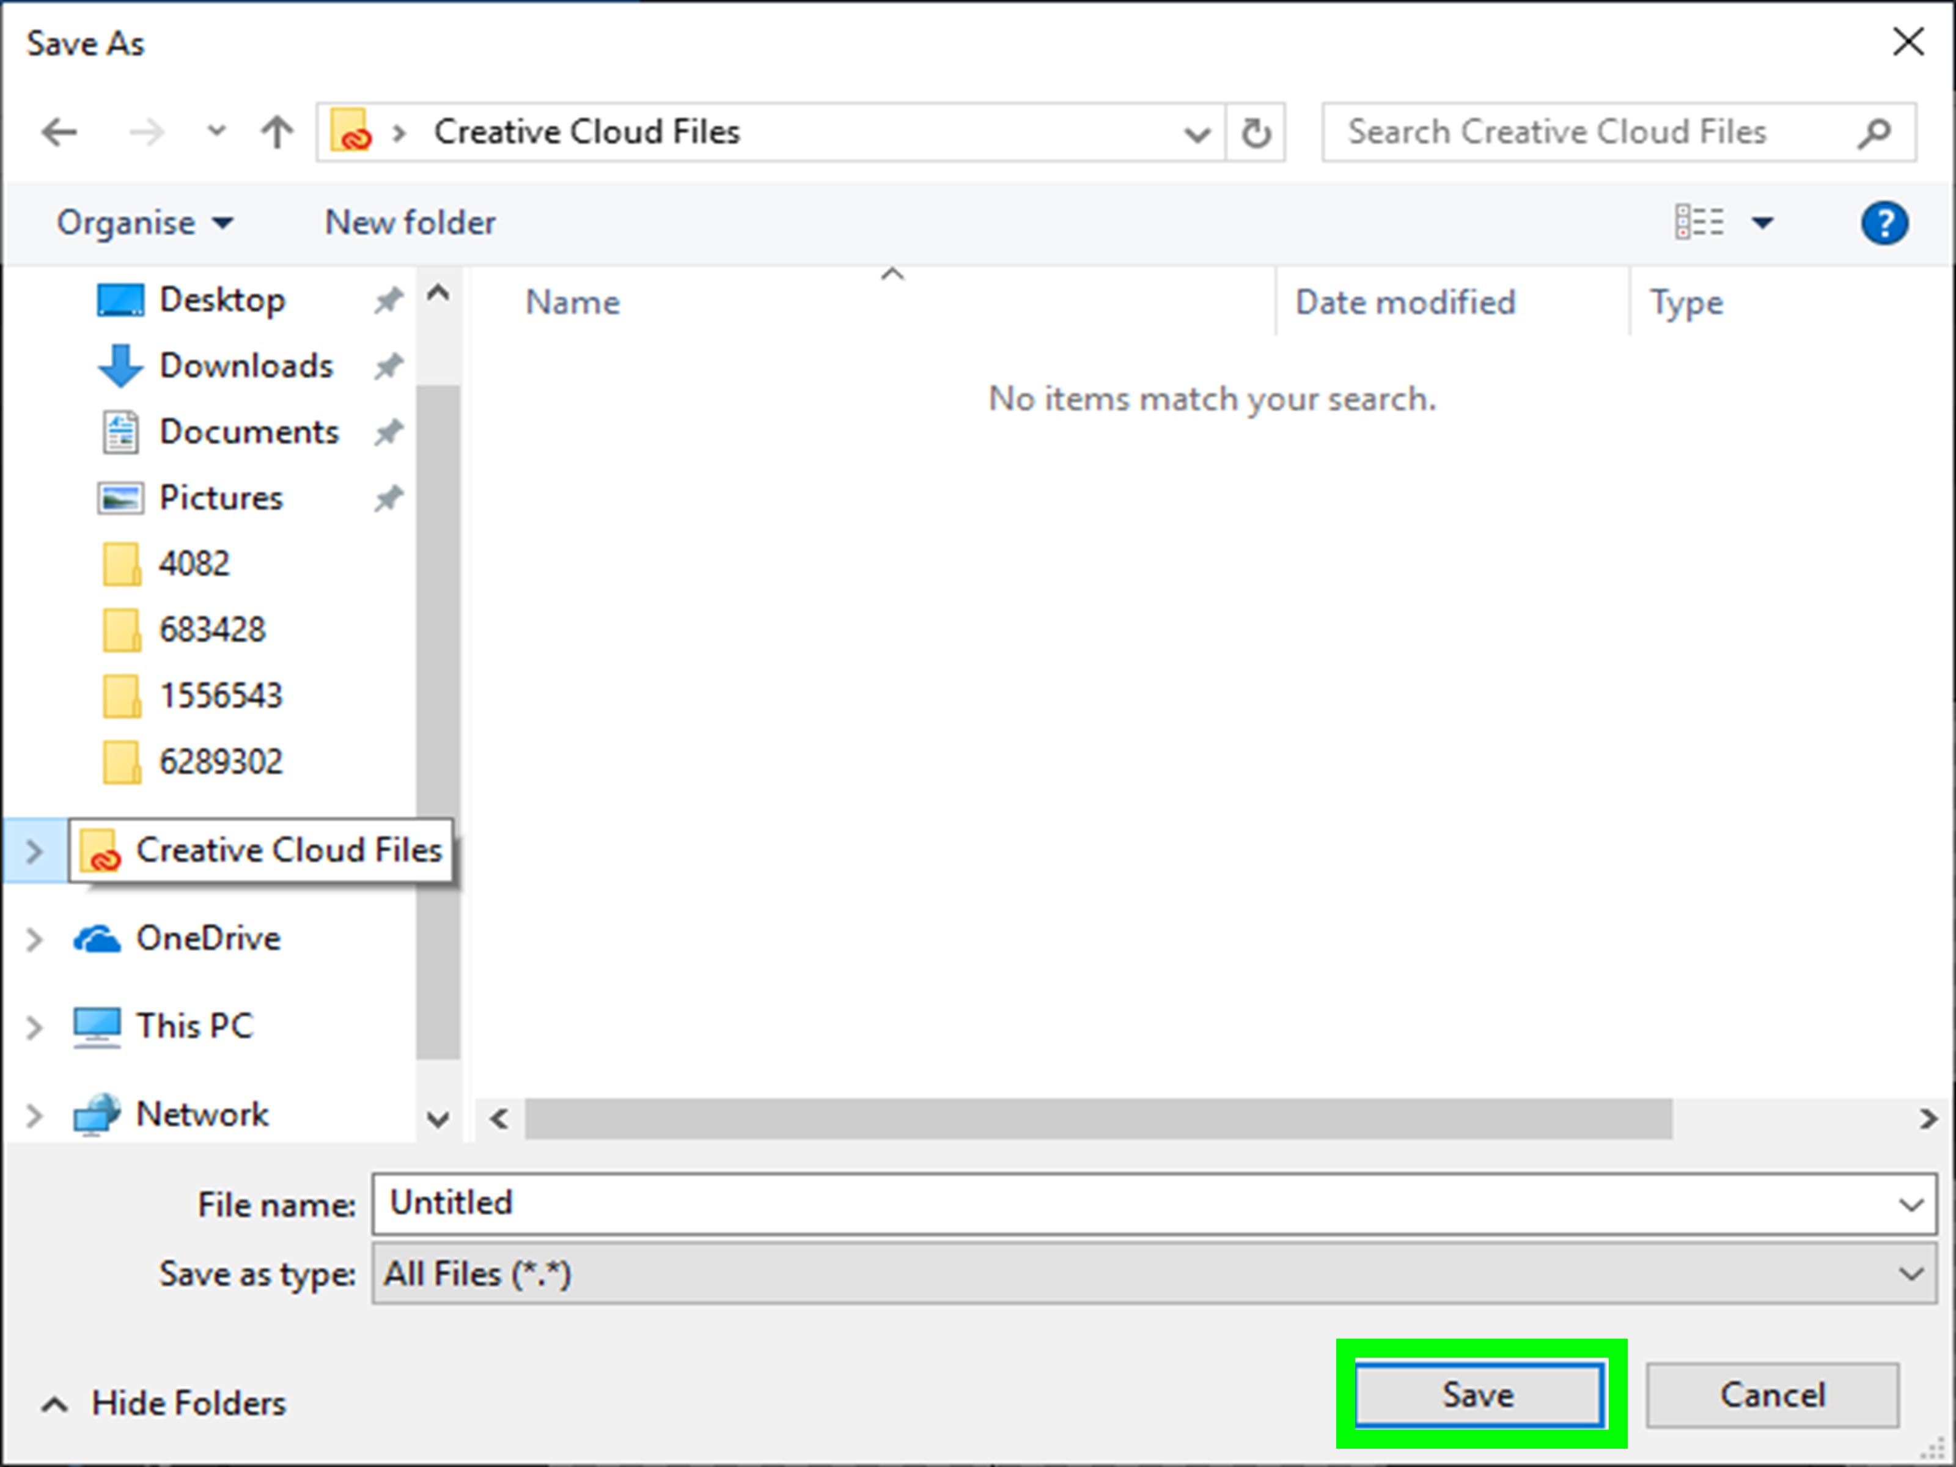This screenshot has width=1956, height=1467.
Task: Open view options dropdown arrow
Action: (1762, 223)
